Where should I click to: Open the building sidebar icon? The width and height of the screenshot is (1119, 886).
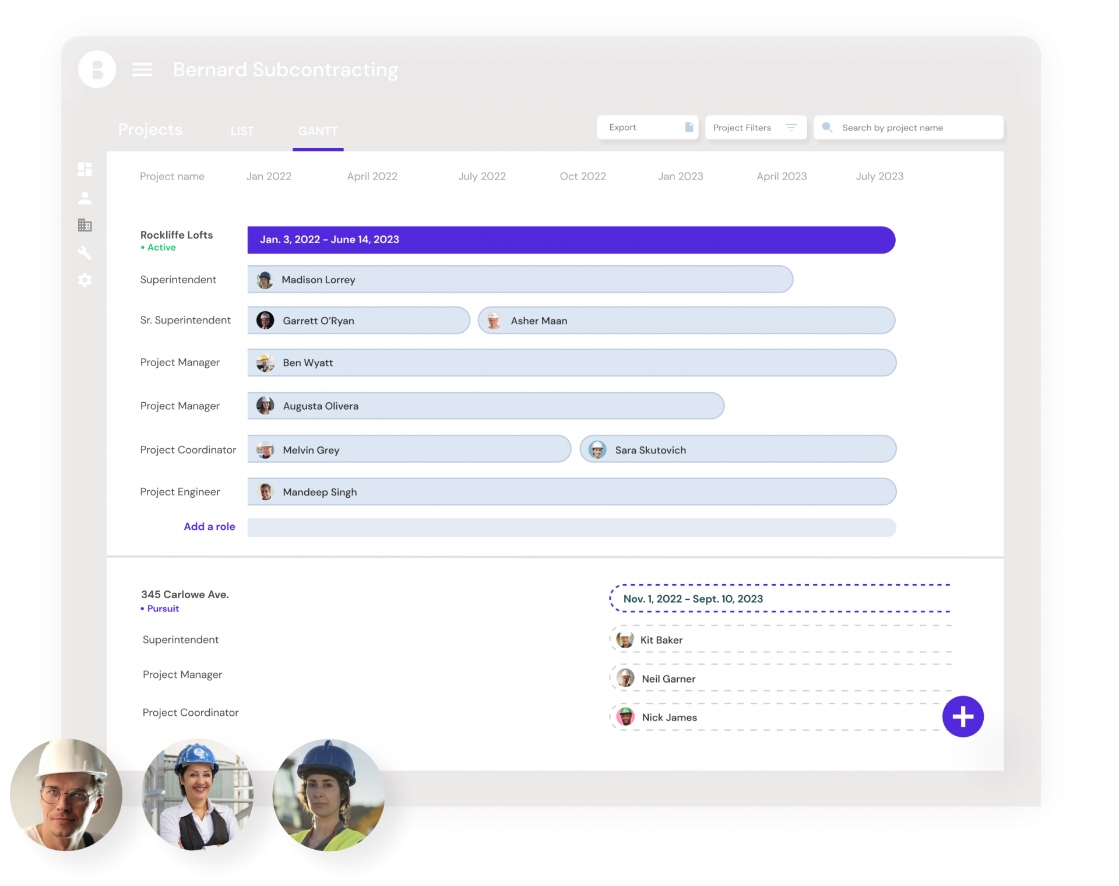85,225
